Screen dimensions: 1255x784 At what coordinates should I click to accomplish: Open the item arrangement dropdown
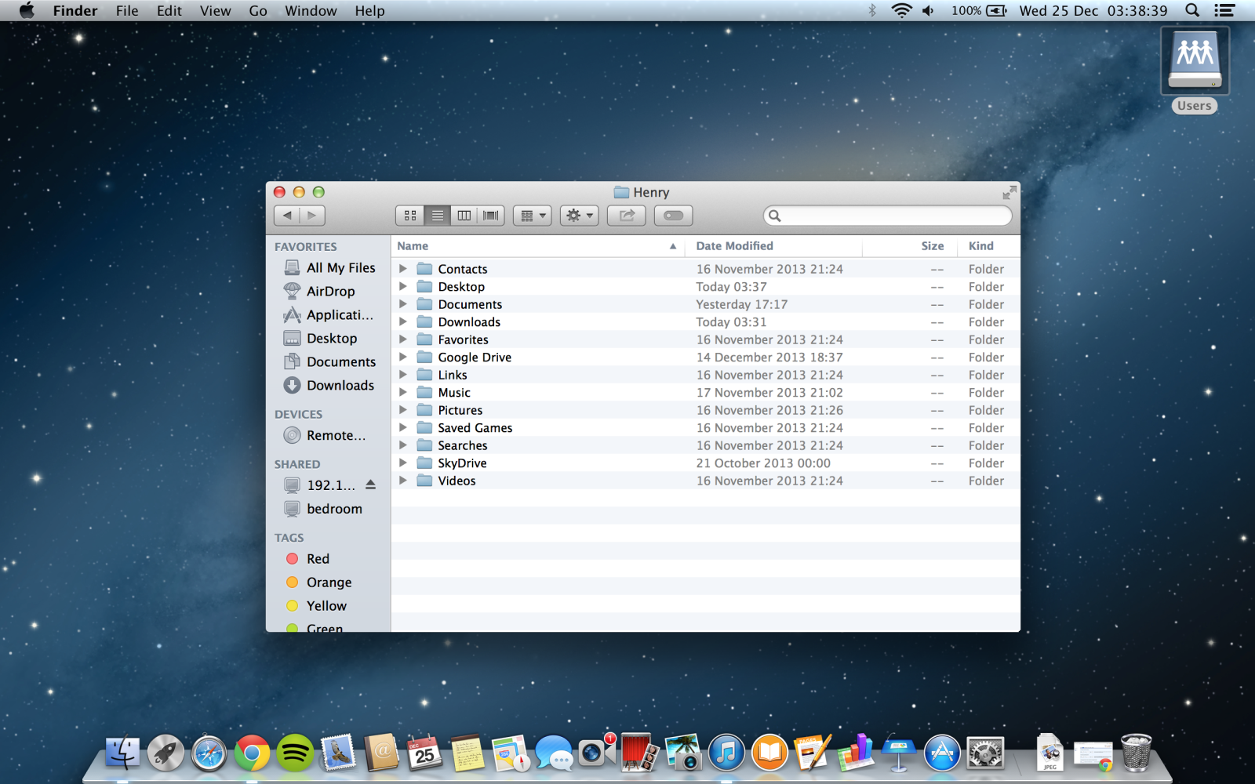[533, 216]
